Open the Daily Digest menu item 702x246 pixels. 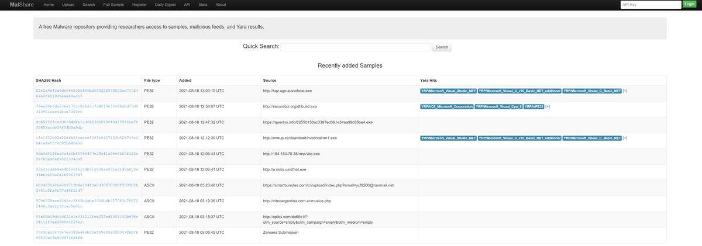click(x=165, y=5)
